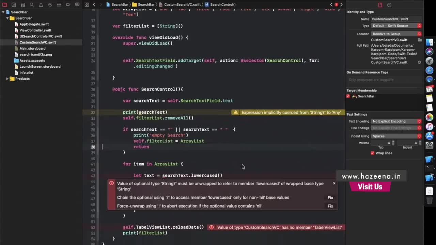Open Launchpad rocket in the Dock
The image size is (436, 245).
click(x=430, y=61)
